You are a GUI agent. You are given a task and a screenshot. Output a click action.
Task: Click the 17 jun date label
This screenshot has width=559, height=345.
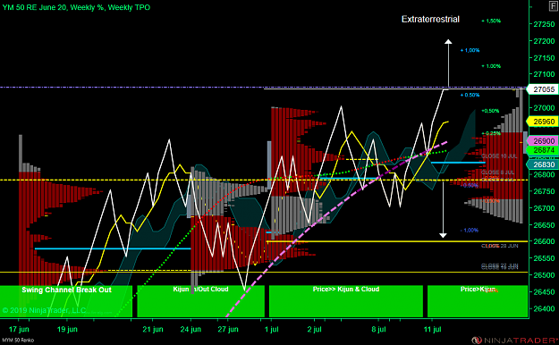(x=19, y=329)
